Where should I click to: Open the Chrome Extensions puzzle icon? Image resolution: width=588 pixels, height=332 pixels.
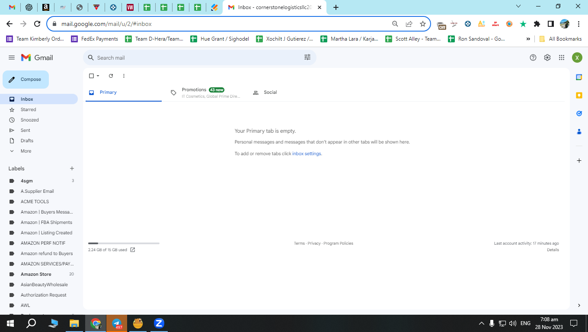tap(537, 24)
